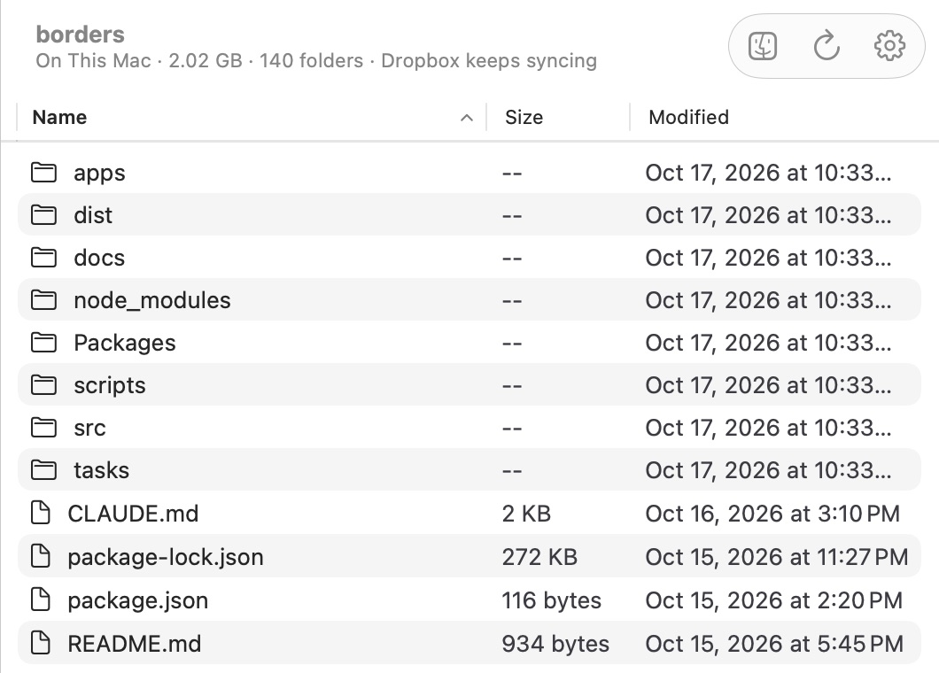Click the Oct 15, 2026 at 5:45 PM date
This screenshot has height=673, width=939.
774,644
